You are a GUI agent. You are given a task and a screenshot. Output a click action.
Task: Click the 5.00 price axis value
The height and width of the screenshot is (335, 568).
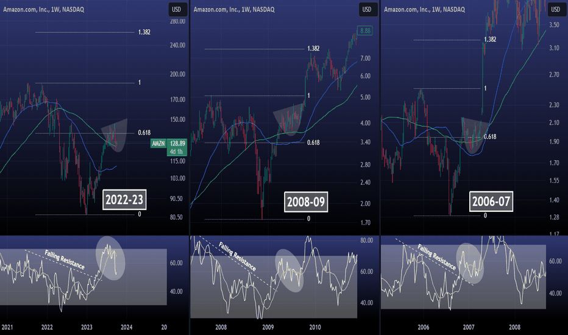[366, 97]
